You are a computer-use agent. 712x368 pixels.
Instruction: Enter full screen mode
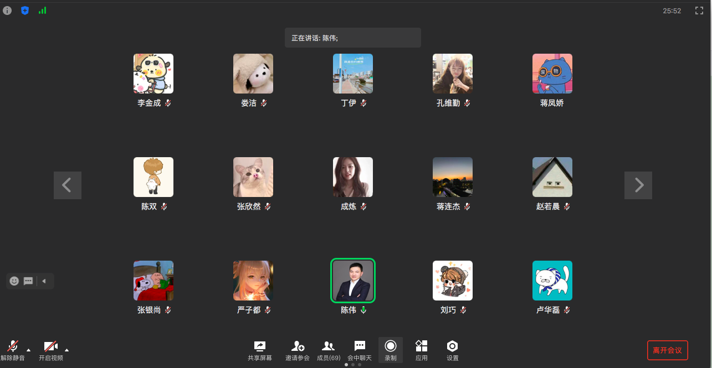pyautogui.click(x=699, y=11)
